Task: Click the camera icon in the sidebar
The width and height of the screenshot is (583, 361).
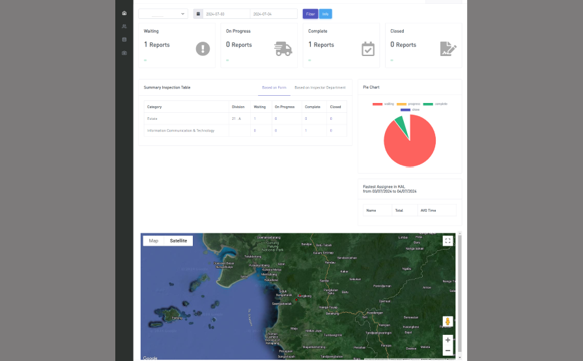Action: point(124,53)
